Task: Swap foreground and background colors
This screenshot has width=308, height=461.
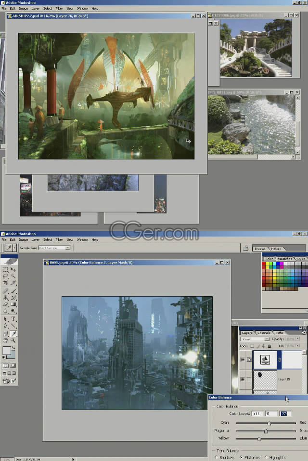Action: (x=13, y=348)
